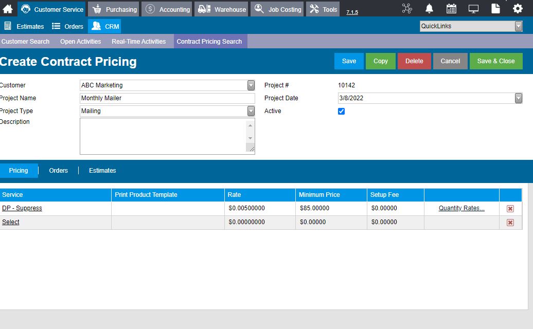The image size is (533, 329).
Task: Click Save & Close button
Action: click(x=496, y=61)
